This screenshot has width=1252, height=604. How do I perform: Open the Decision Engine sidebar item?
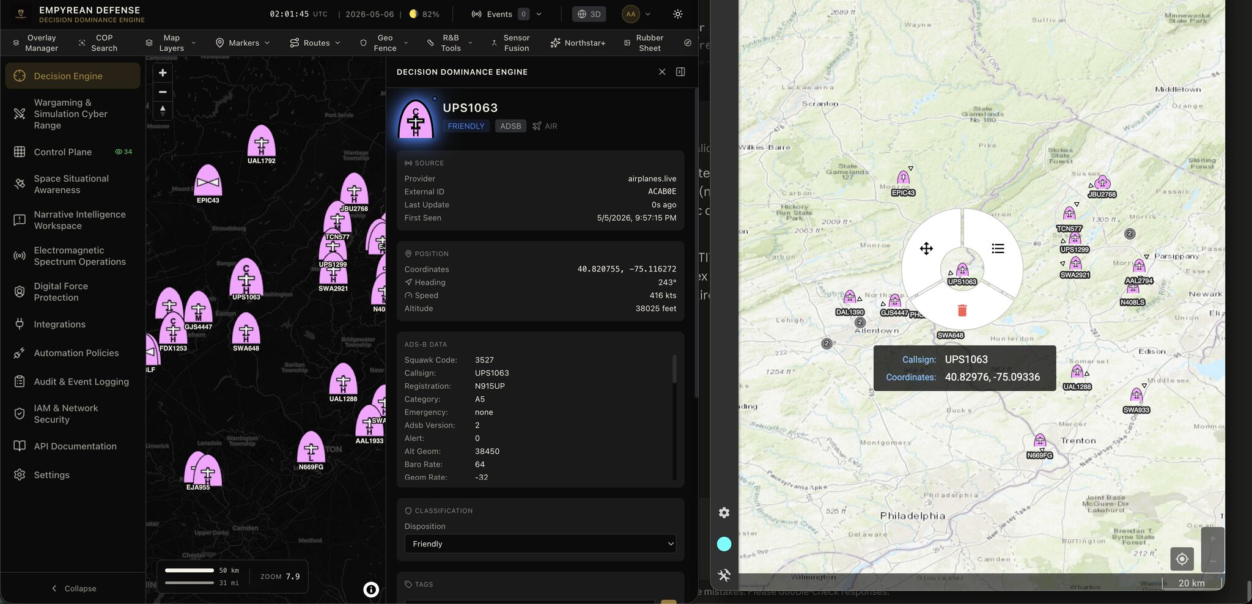coord(72,76)
